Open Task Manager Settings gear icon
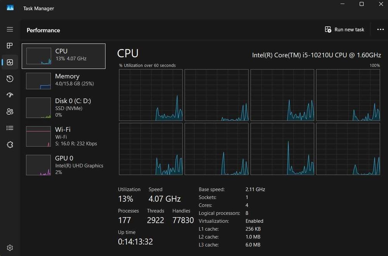The width and height of the screenshot is (388, 256). 10,247
